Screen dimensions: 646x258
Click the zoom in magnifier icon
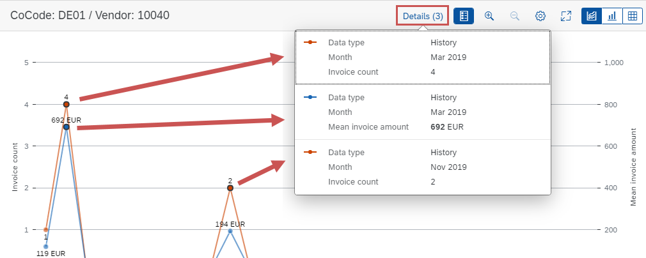click(489, 16)
